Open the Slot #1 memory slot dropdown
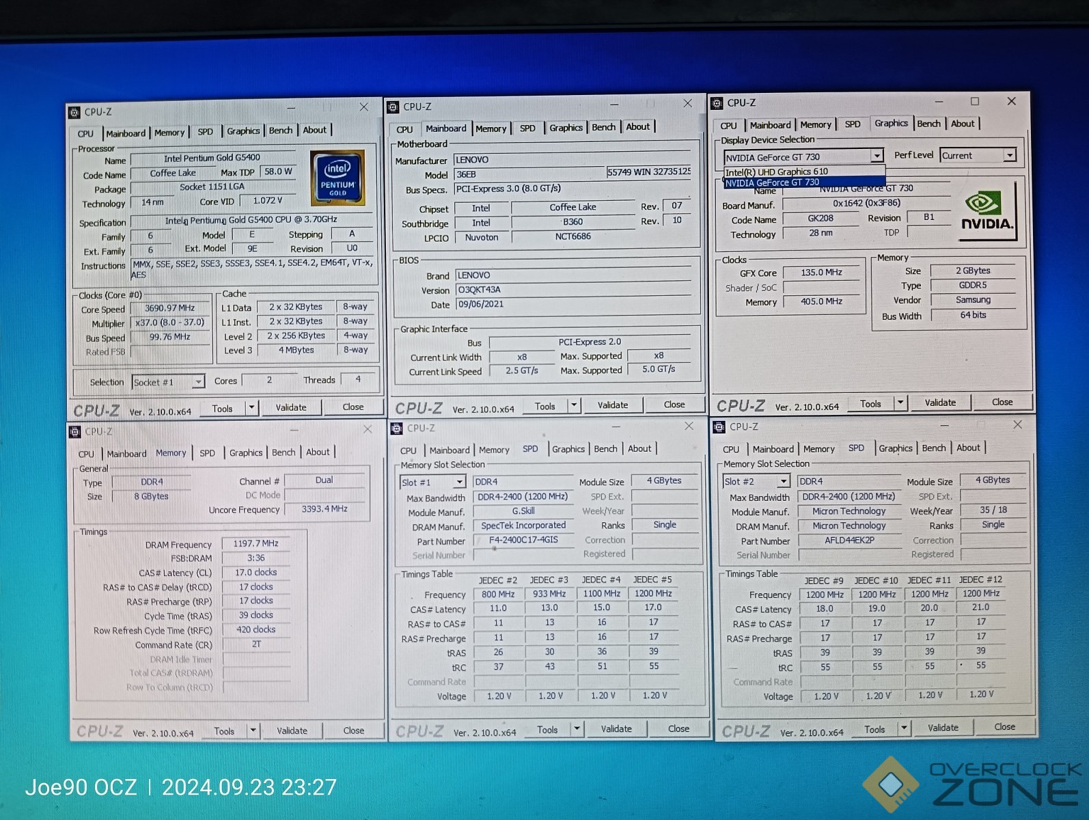This screenshot has height=820, width=1089. click(x=460, y=482)
